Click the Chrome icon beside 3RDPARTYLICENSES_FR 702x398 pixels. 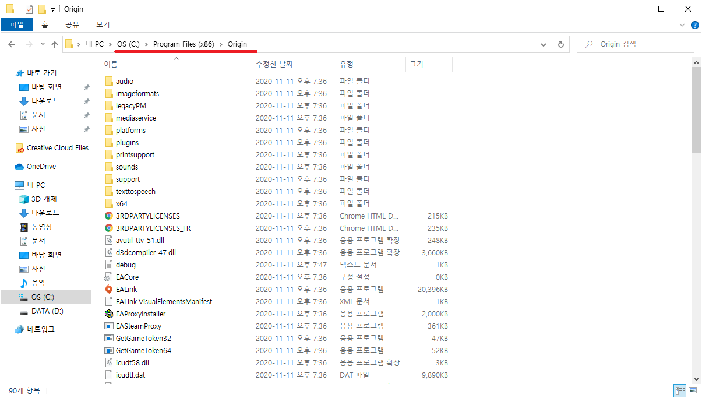point(108,228)
